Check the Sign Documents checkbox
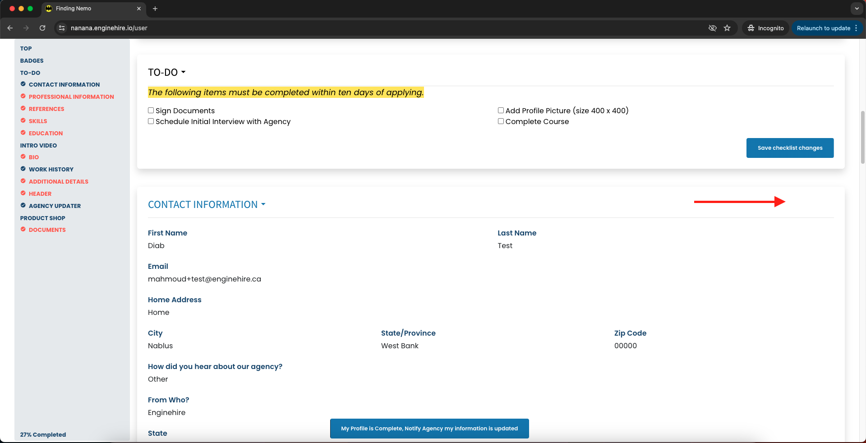The image size is (866, 443). (x=151, y=111)
